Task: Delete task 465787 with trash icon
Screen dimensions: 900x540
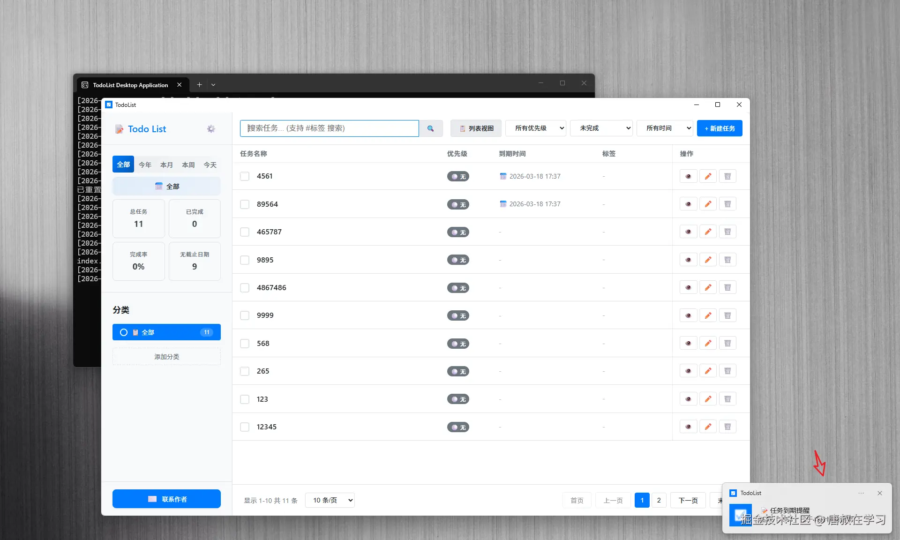Action: pyautogui.click(x=727, y=232)
